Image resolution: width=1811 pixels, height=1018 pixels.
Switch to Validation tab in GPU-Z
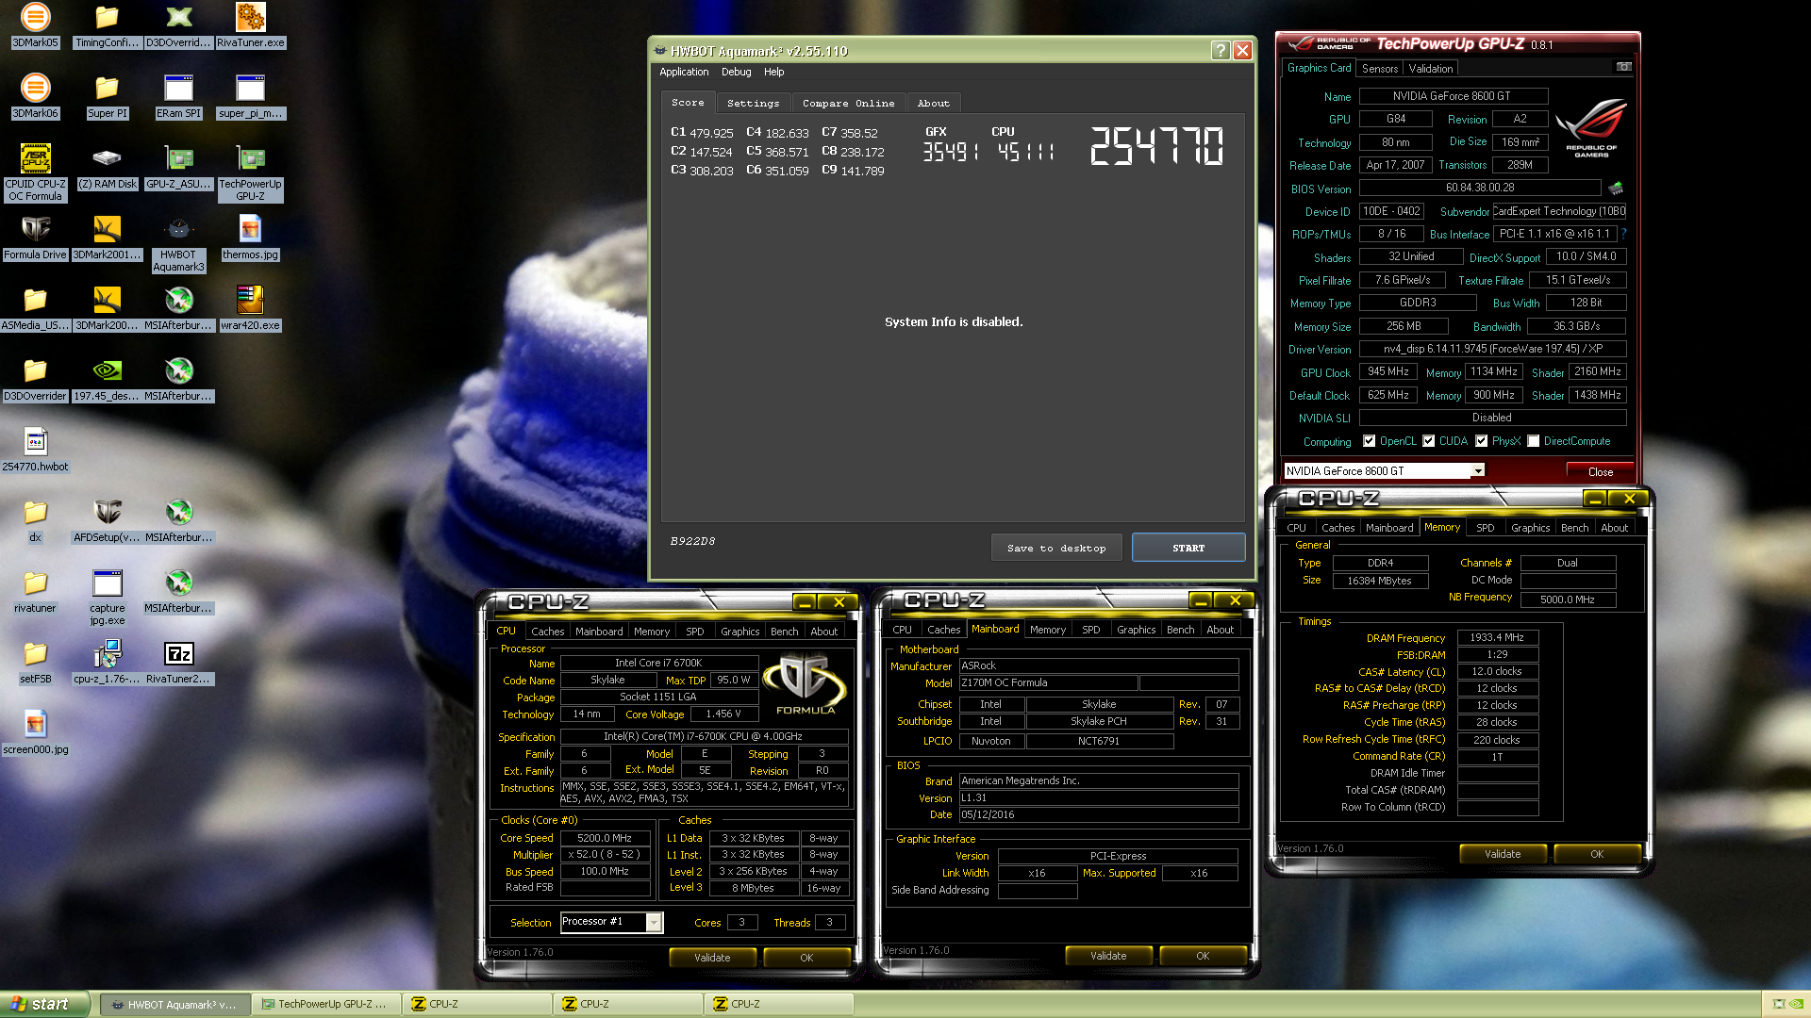1430,69
